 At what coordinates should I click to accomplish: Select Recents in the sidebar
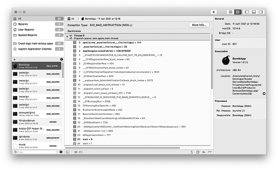tap(38, 24)
